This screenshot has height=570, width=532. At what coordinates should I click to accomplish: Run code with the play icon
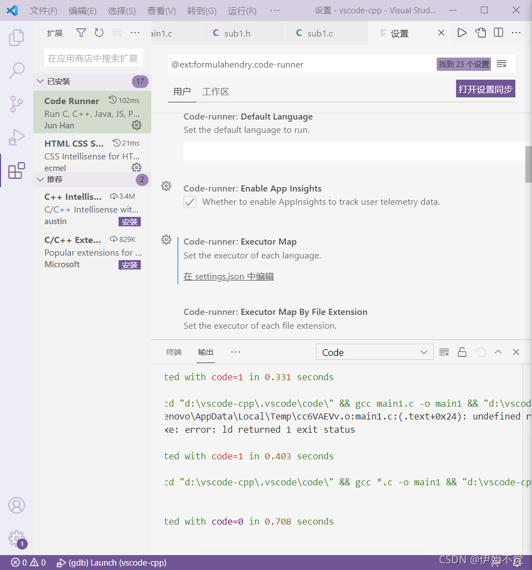pyautogui.click(x=462, y=33)
